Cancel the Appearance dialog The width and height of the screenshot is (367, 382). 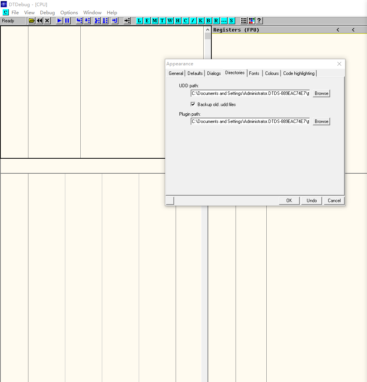click(334, 201)
